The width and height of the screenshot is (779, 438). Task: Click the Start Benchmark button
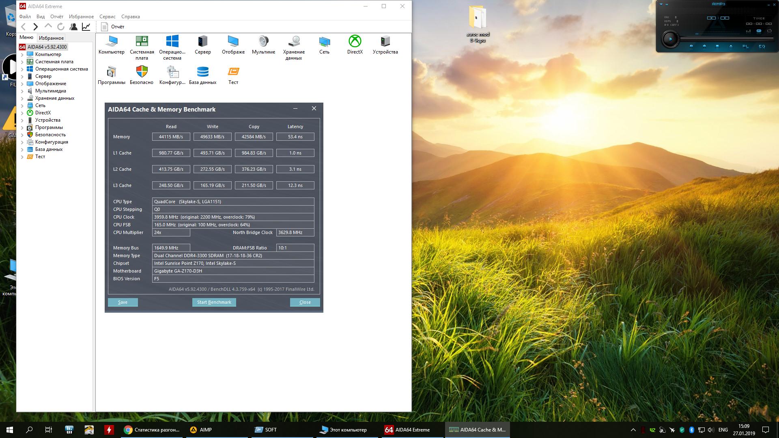(214, 302)
